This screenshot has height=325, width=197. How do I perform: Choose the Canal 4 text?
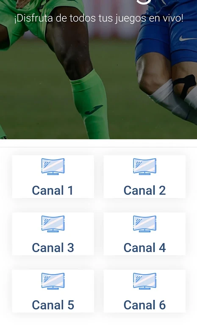pos(145,248)
